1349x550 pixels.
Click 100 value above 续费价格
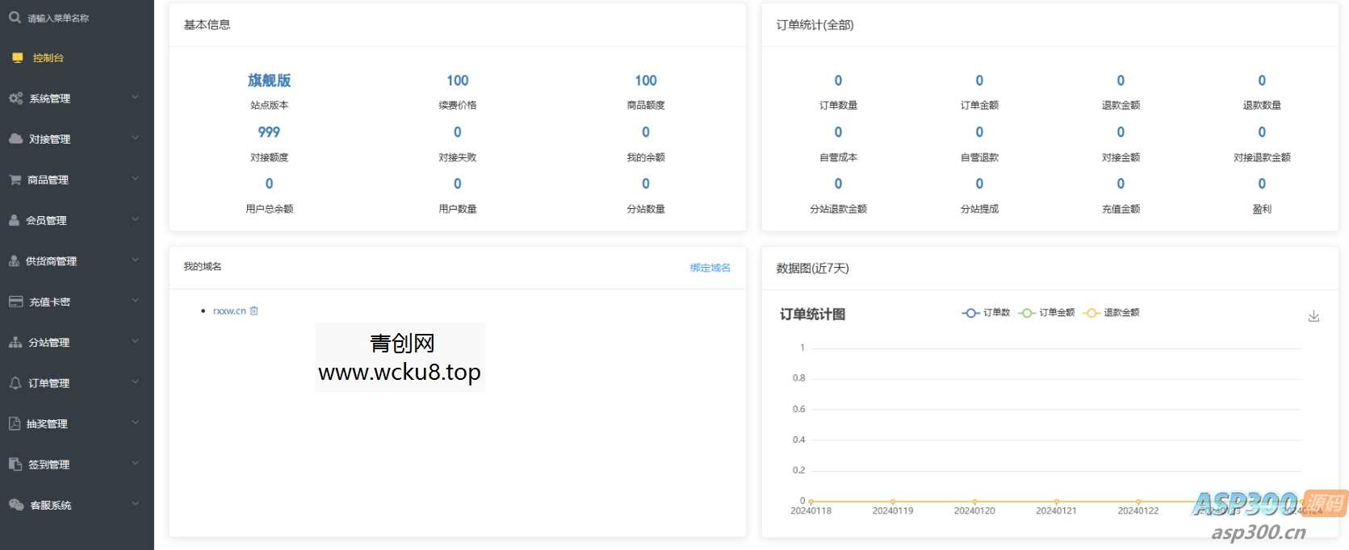458,81
